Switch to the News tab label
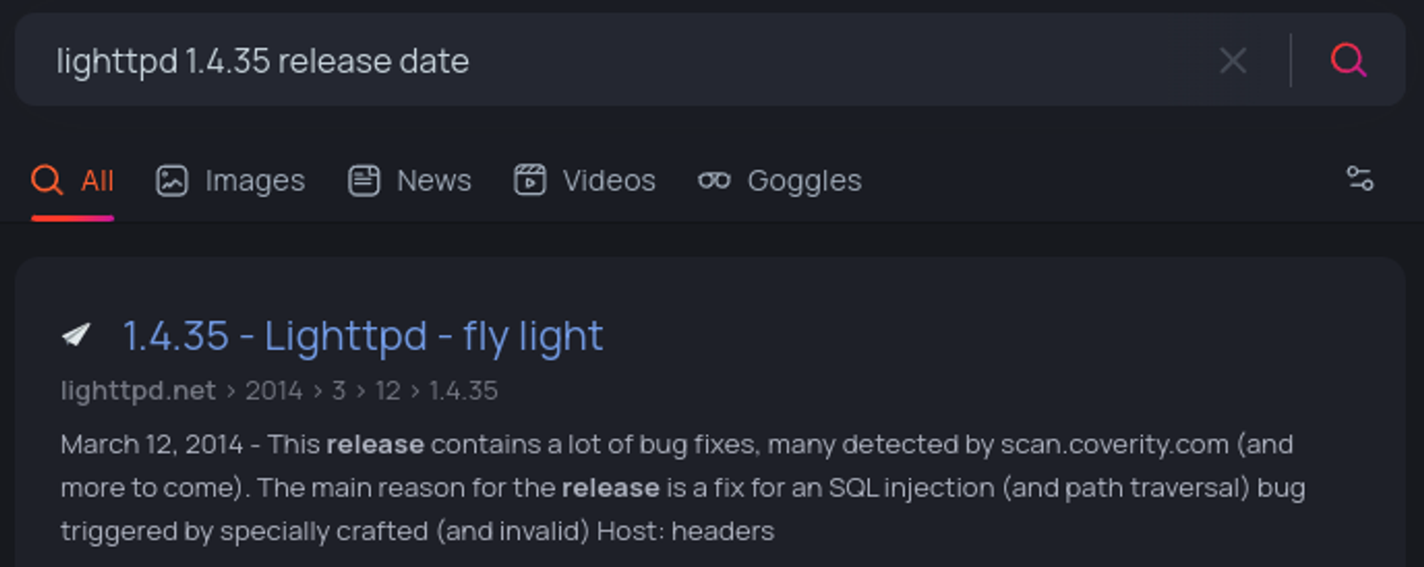The width and height of the screenshot is (1424, 567). [434, 181]
